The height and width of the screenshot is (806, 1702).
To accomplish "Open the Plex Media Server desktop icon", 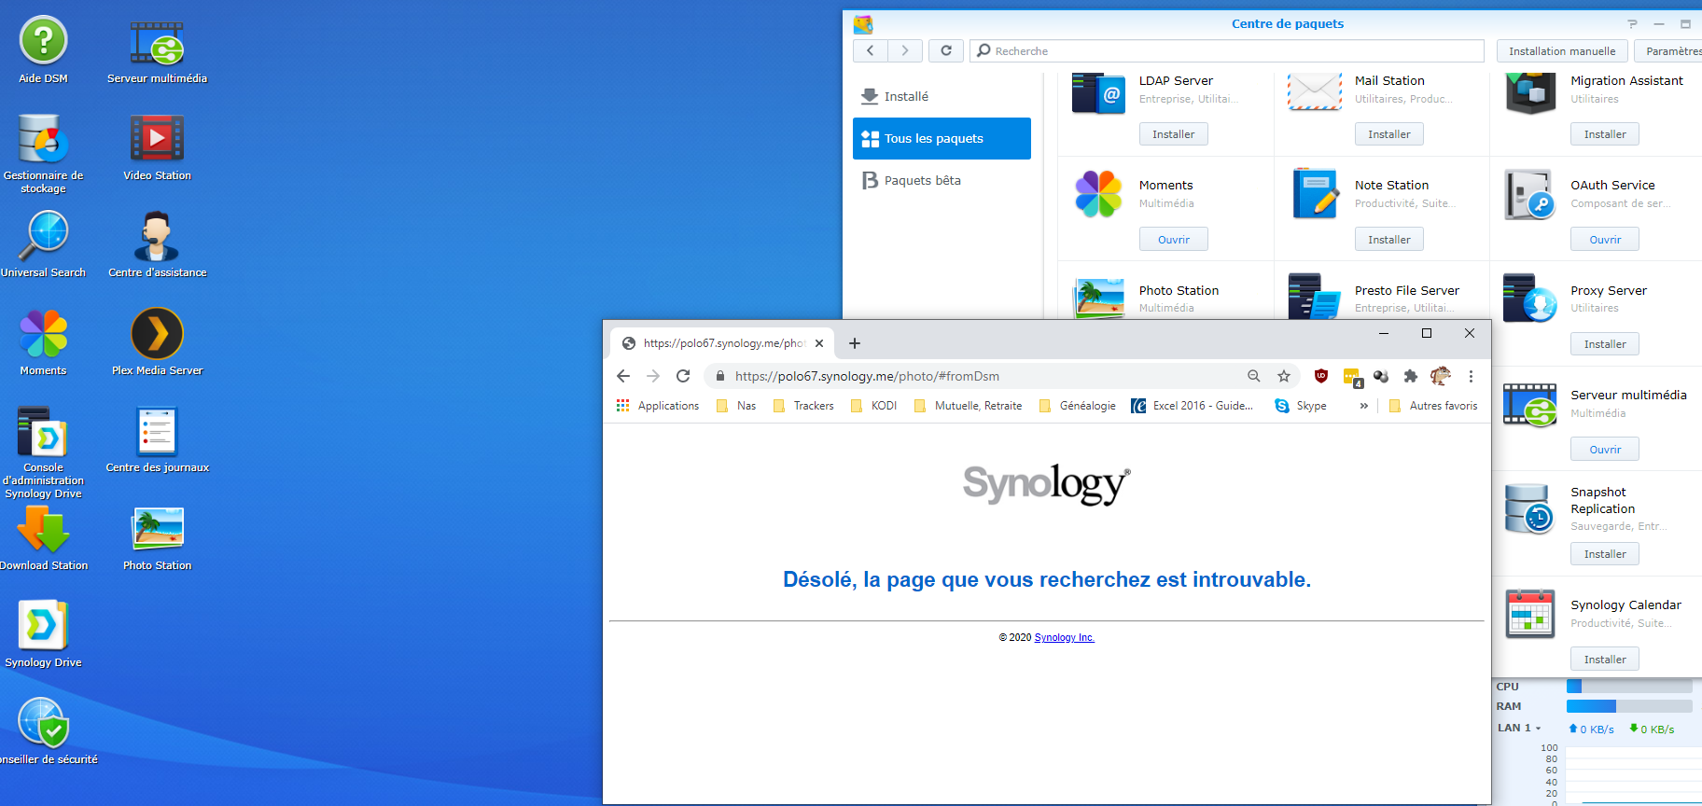I will tap(157, 335).
